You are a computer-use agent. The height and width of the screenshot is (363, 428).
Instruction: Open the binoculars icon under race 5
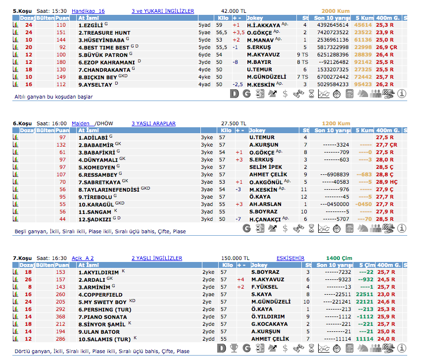click(298, 94)
